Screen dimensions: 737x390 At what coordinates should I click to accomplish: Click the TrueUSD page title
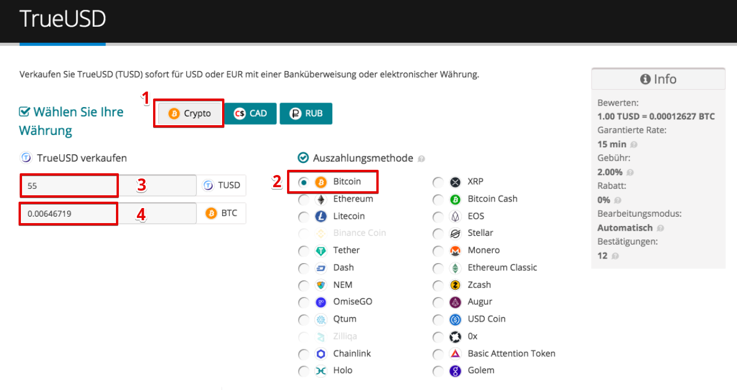coord(63,19)
